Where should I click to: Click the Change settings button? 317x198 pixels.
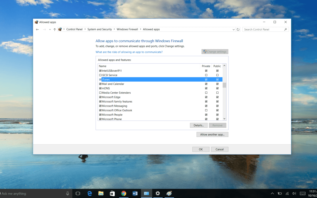tap(215, 52)
